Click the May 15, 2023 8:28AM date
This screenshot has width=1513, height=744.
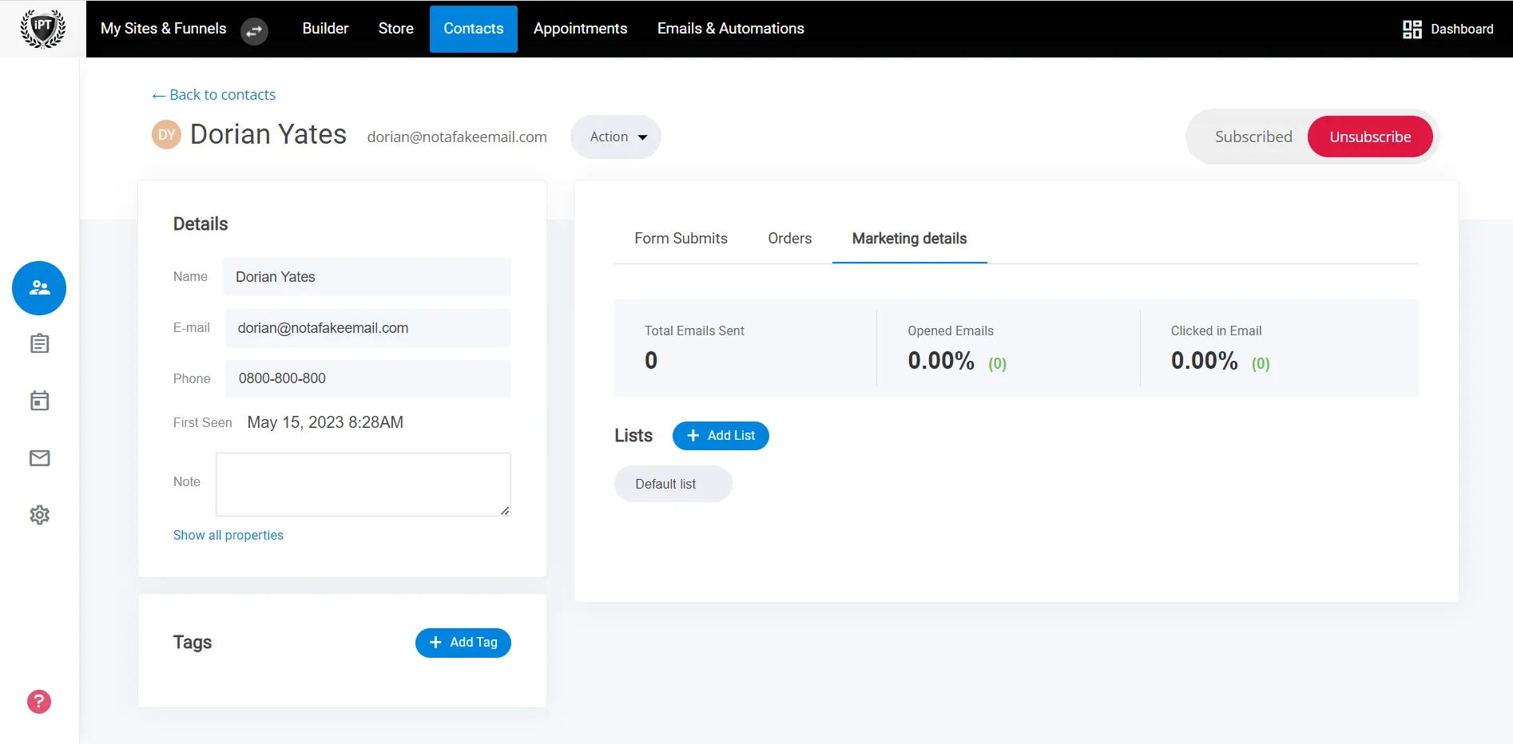(325, 422)
